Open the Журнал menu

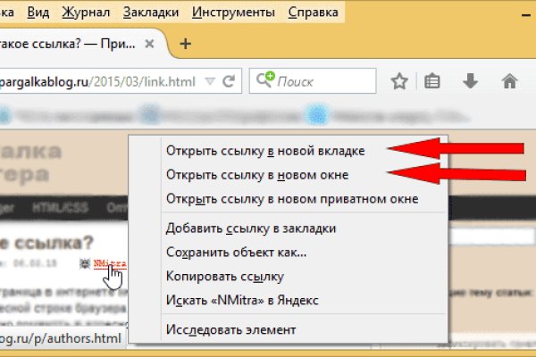[x=88, y=13]
